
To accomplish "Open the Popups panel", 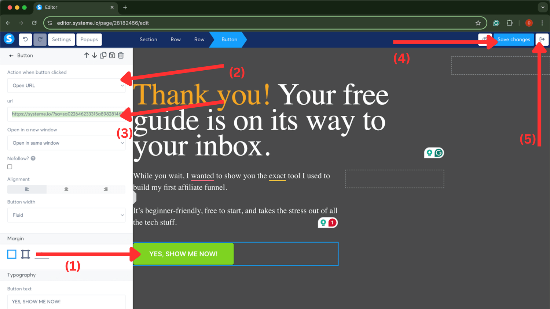I will [x=89, y=40].
